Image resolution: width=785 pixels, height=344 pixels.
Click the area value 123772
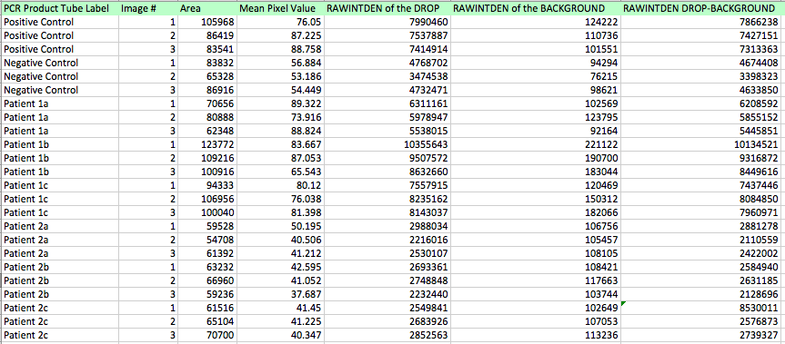point(206,144)
